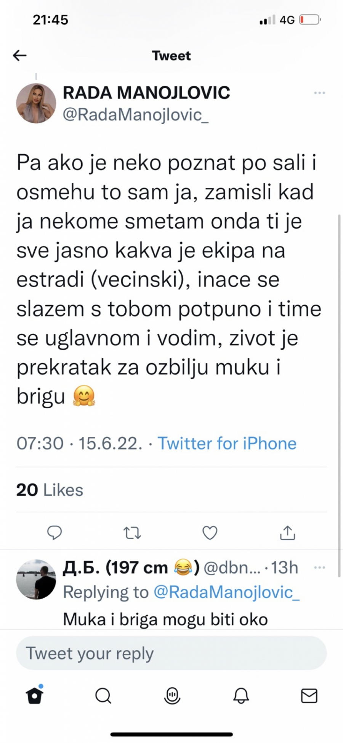
Task: Open more options for Rada's tweet
Action: [x=319, y=93]
